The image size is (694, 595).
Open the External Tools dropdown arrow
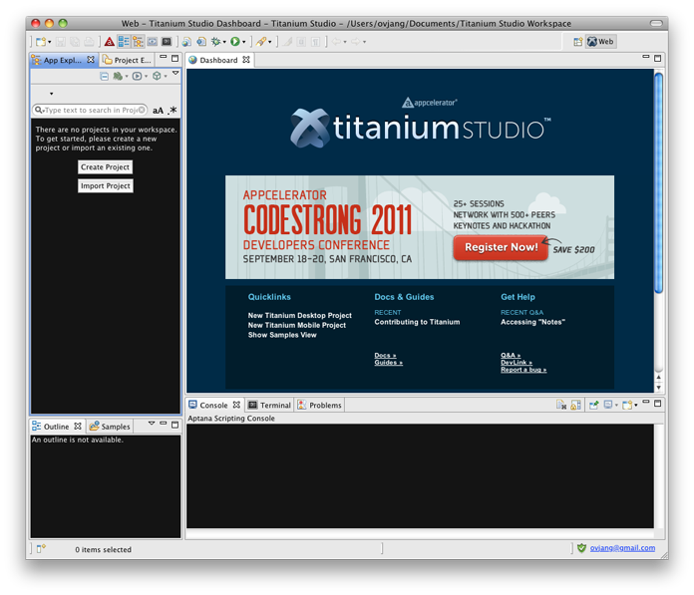click(x=269, y=42)
